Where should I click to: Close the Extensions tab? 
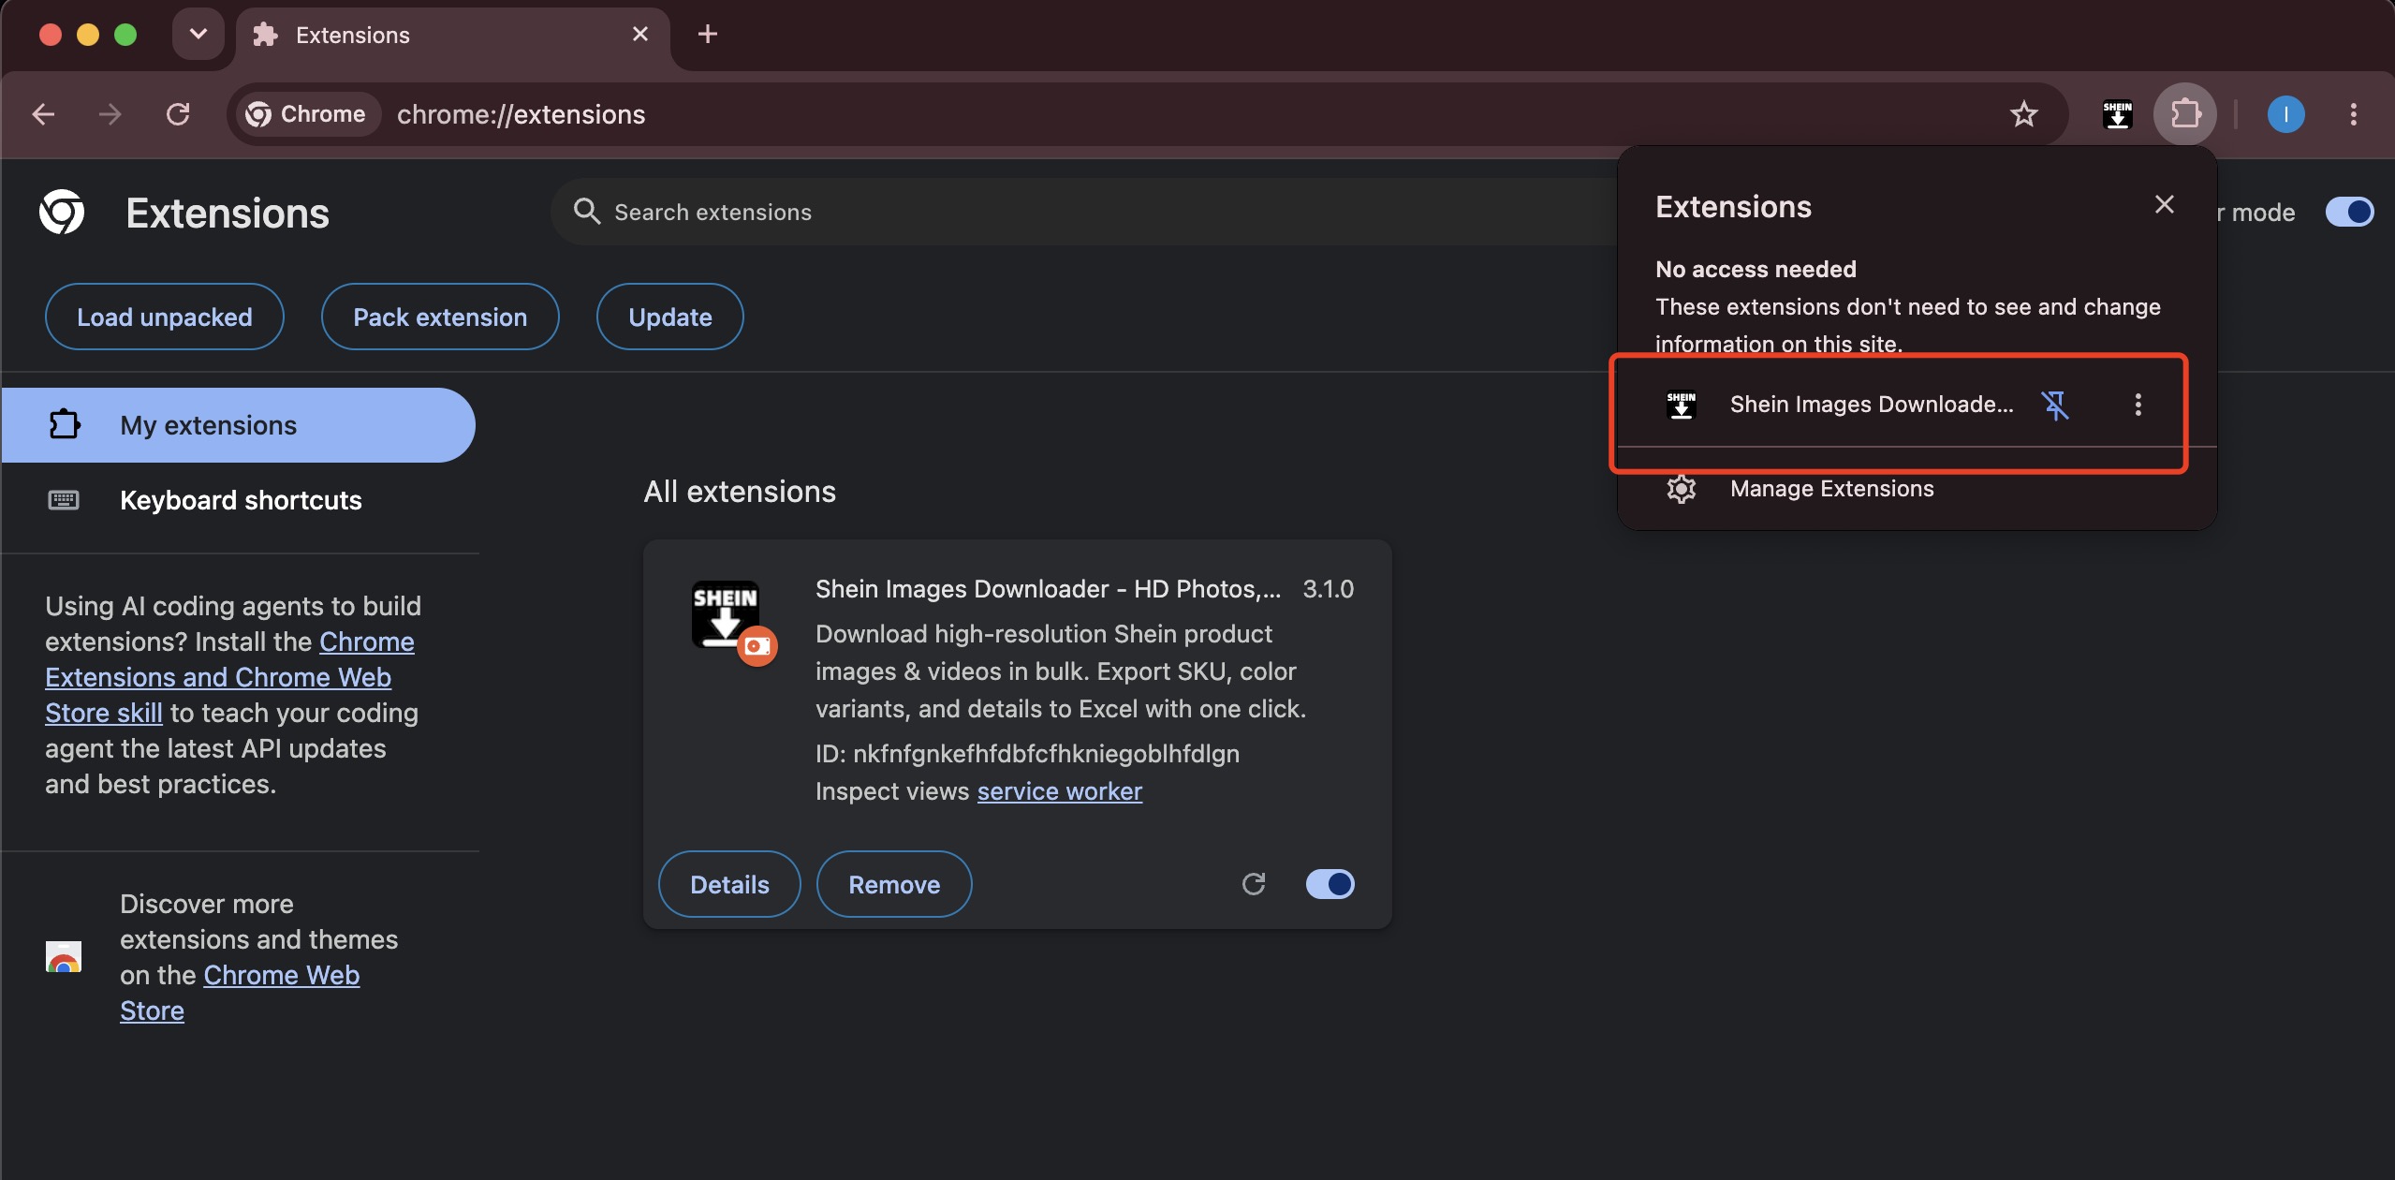tap(640, 35)
